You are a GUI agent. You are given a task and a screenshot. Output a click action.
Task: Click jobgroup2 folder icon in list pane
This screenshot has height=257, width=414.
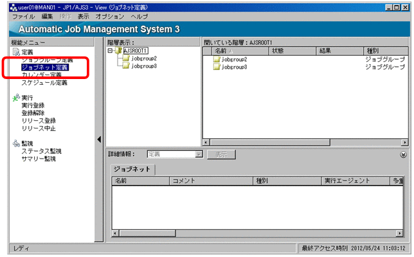(x=217, y=59)
